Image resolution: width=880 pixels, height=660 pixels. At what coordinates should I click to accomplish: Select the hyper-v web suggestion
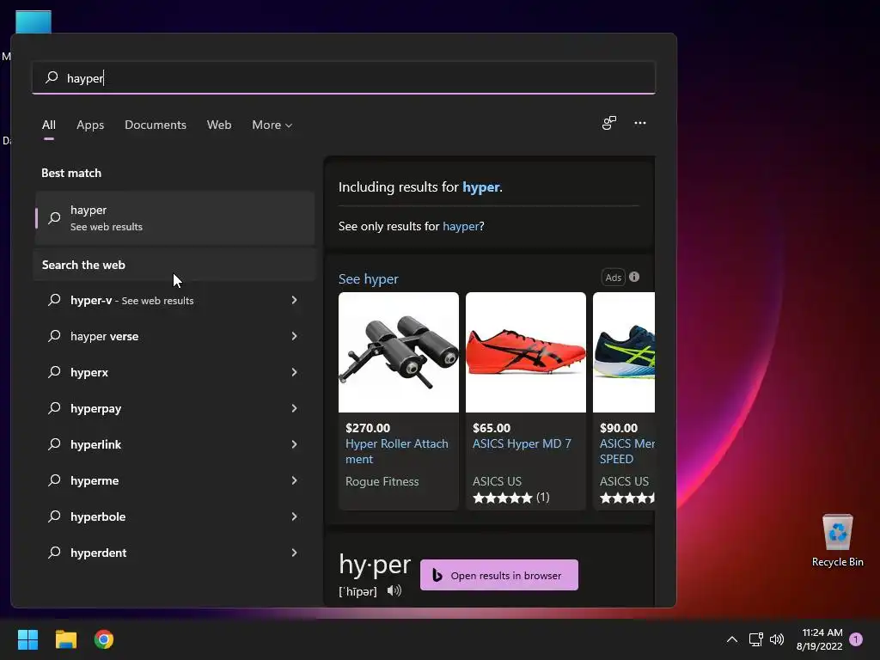pyautogui.click(x=174, y=300)
